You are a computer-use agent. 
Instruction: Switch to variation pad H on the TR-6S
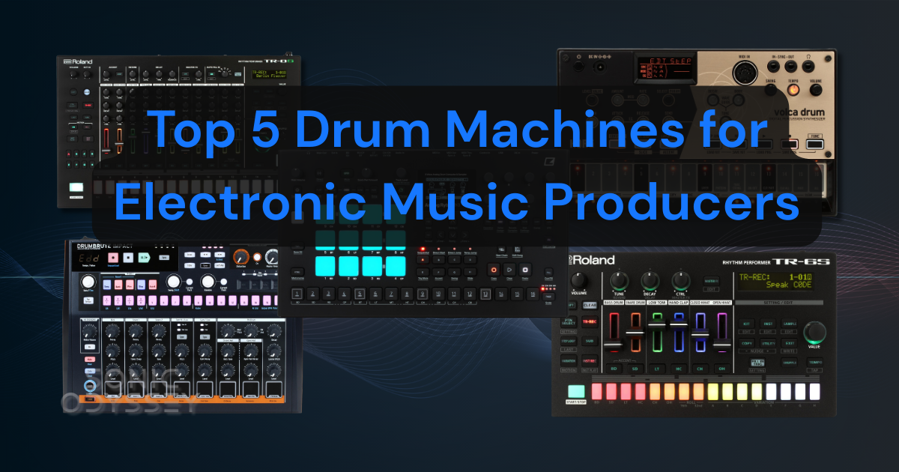point(814,391)
